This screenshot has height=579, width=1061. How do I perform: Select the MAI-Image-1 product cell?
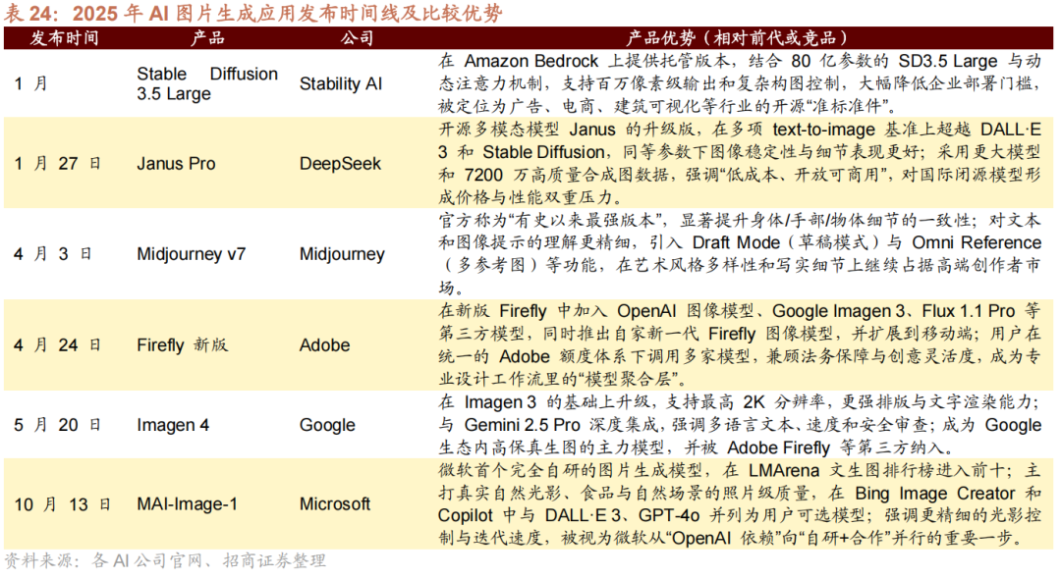pos(187,504)
